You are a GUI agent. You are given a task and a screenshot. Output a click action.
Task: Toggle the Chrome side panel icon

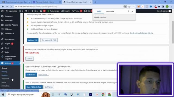pyautogui.click(x=163, y=6)
